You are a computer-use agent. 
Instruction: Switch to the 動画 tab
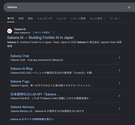30,18
